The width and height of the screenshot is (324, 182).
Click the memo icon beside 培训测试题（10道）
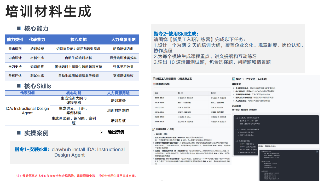coord(153,129)
